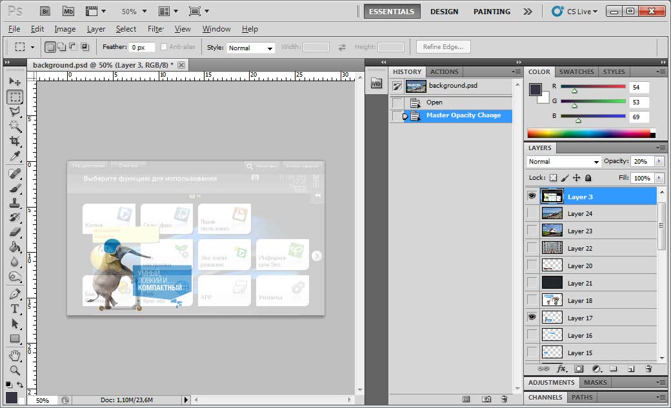671x408 pixels.
Task: Open Layers panel options menu
Action: (x=661, y=148)
